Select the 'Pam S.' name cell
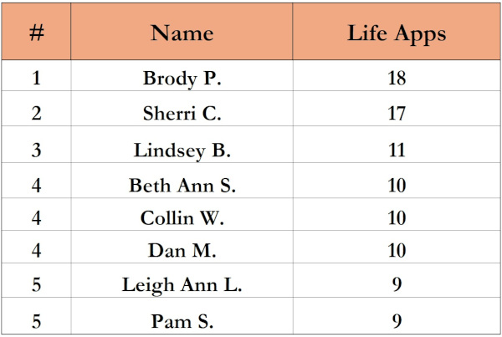The height and width of the screenshot is (337, 502). pos(182,316)
